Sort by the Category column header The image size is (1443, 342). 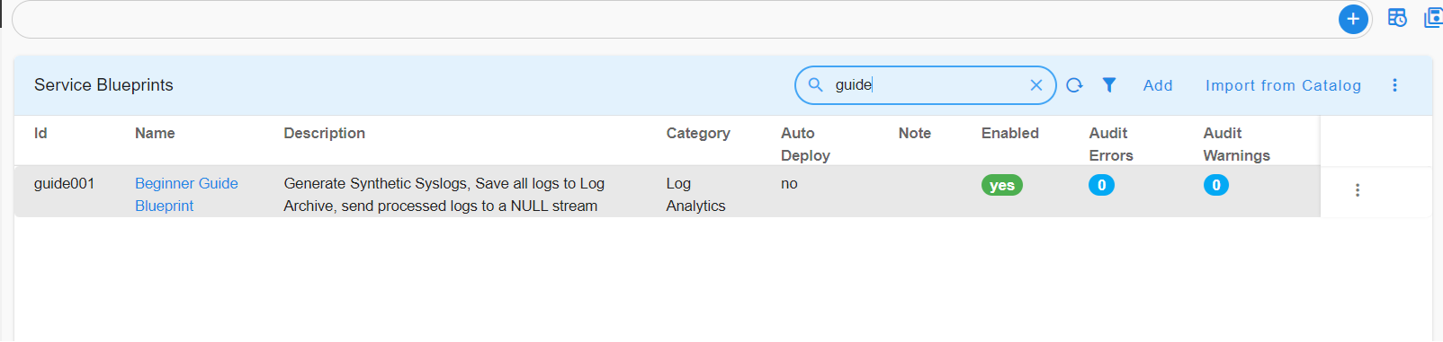point(698,133)
